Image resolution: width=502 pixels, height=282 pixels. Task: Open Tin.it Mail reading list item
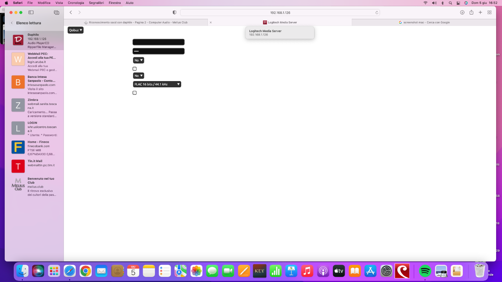34,166
